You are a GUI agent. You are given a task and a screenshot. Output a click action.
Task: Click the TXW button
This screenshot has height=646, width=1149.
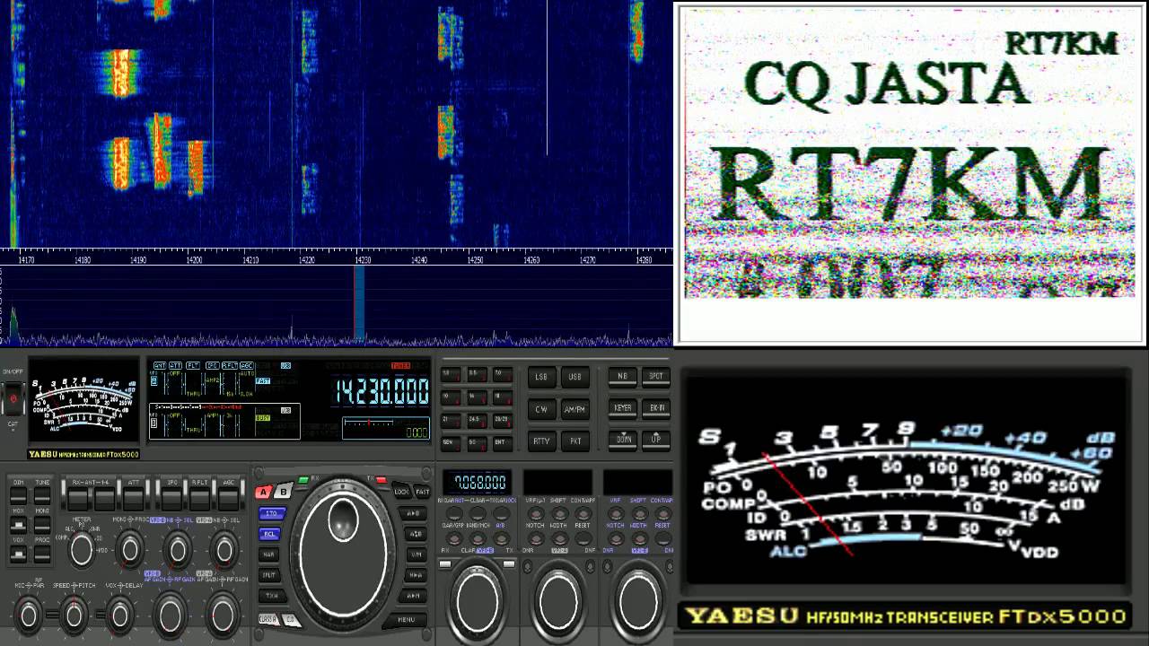click(x=271, y=596)
